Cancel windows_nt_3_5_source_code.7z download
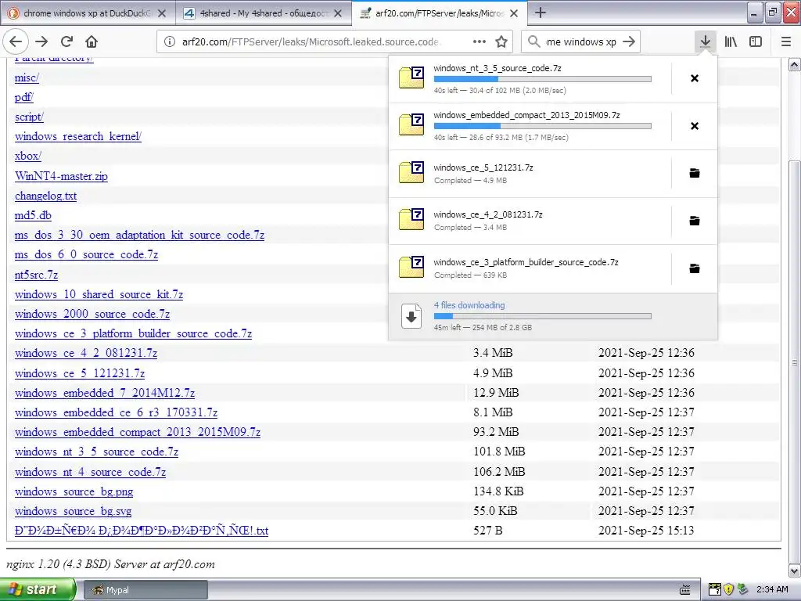 695,78
